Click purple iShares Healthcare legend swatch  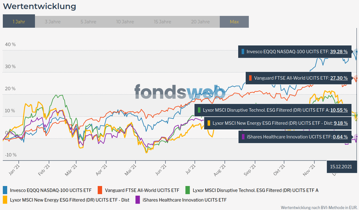click(x=138, y=200)
